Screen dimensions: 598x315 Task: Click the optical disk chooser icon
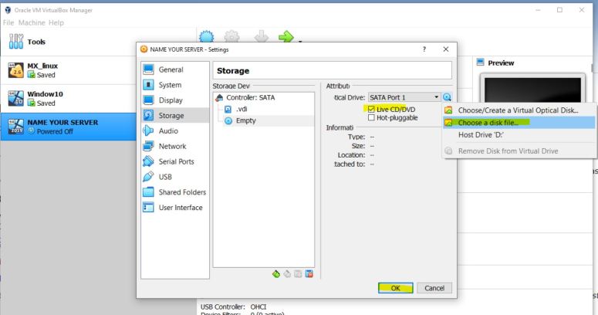pyautogui.click(x=448, y=97)
